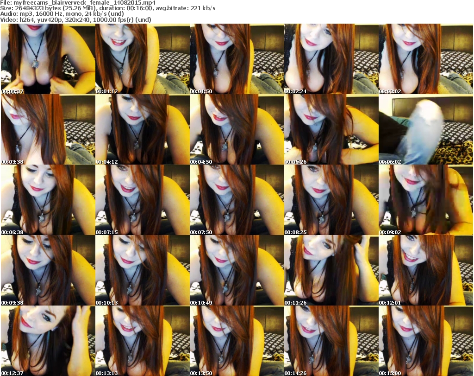This screenshot has height=376, width=474.
Task: Open the thumbnail marked 00:09:38
Action: [48, 270]
